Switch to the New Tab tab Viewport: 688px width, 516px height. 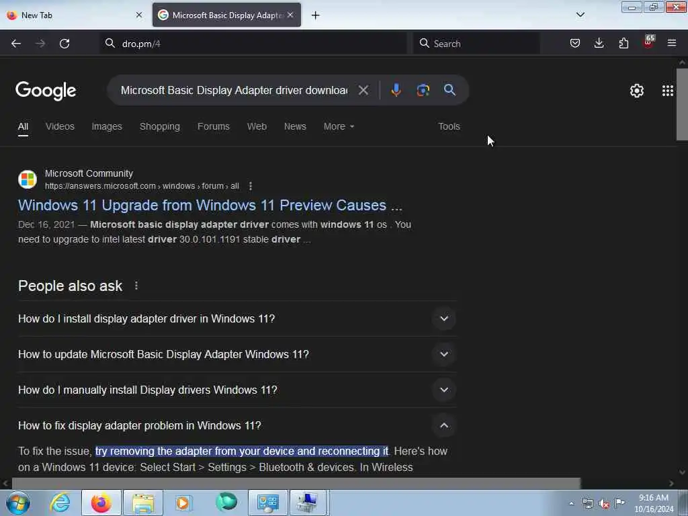point(75,15)
